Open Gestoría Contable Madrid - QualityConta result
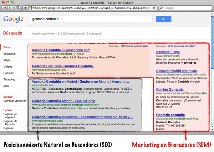The image size is (214, 152). point(63,101)
